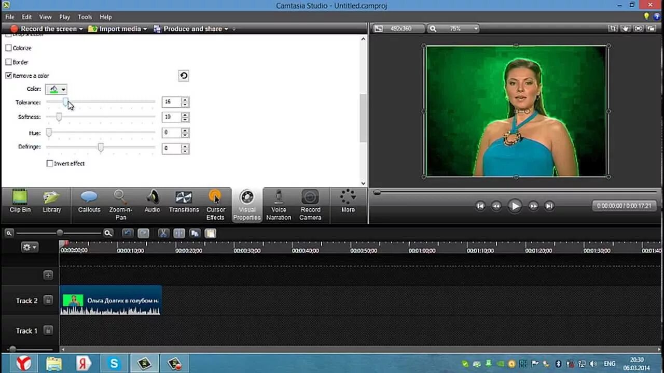Open the Color picker dropdown

[56, 89]
